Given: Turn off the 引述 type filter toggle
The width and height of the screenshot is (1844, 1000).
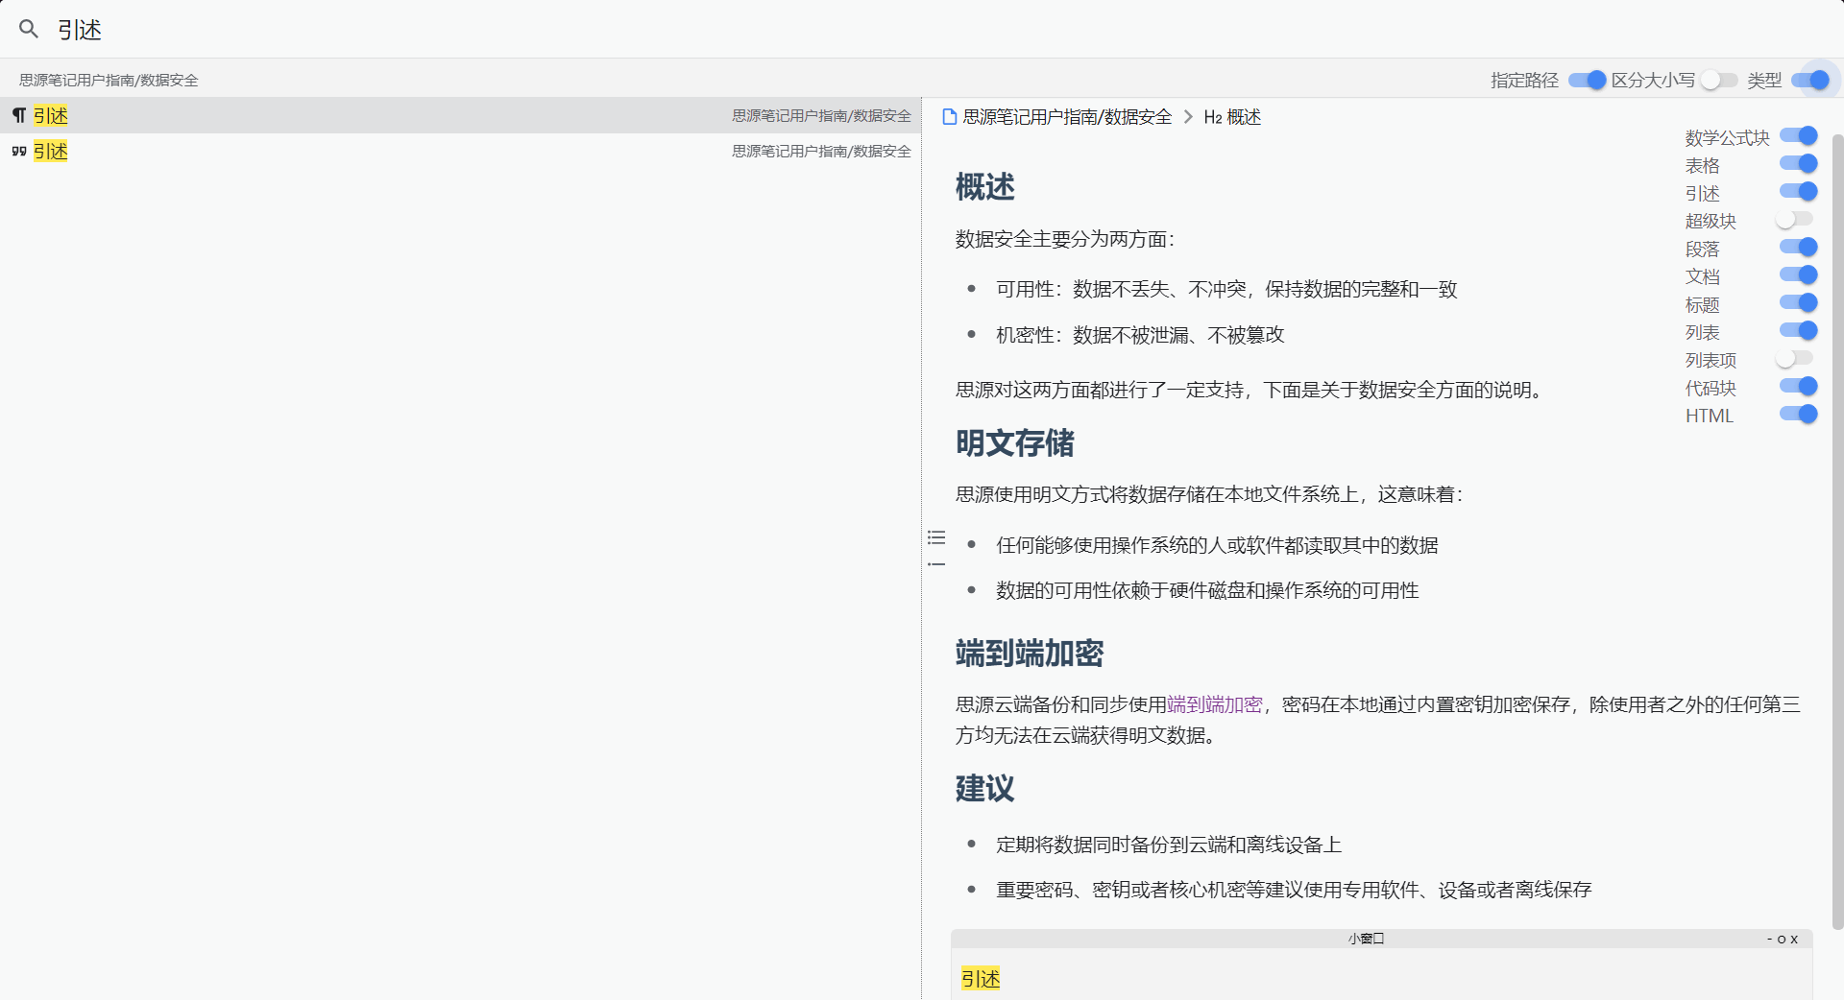Looking at the screenshot, I should pyautogui.click(x=1797, y=192).
